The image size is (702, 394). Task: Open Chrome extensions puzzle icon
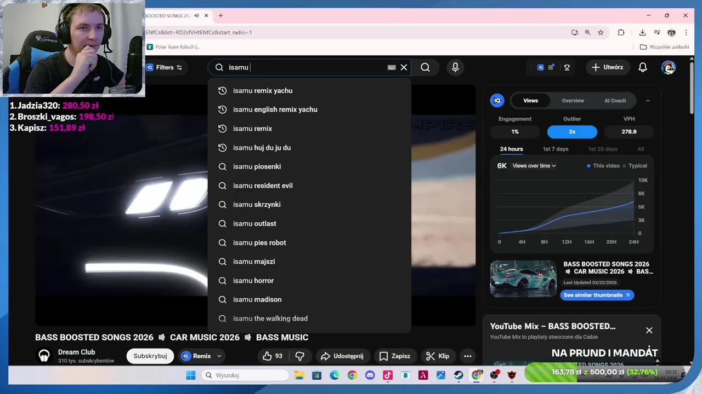tap(621, 32)
